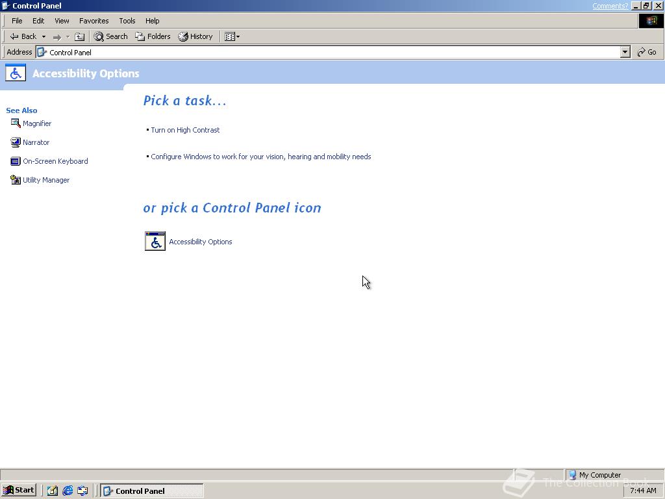The height and width of the screenshot is (499, 665).
Task: Go up one folder level
Action: (80, 37)
